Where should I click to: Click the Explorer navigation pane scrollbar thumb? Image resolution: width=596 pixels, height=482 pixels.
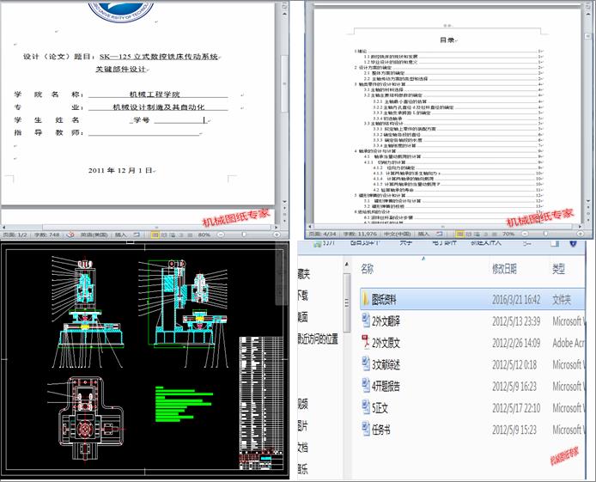point(347,302)
